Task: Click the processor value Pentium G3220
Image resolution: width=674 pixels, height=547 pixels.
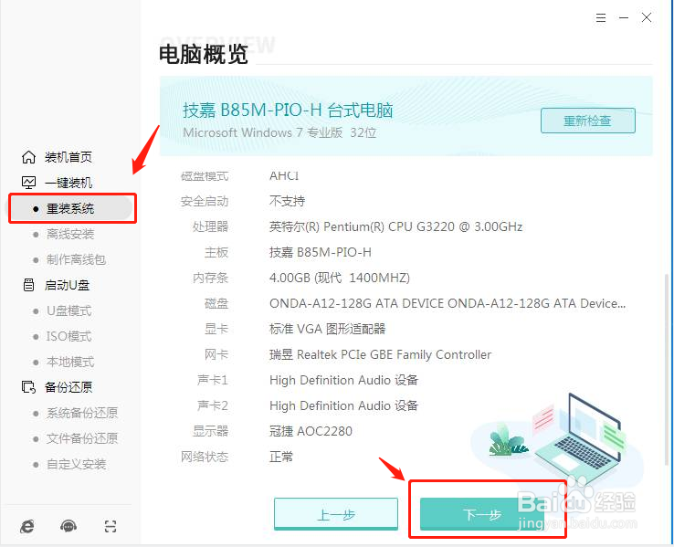Action: click(395, 226)
